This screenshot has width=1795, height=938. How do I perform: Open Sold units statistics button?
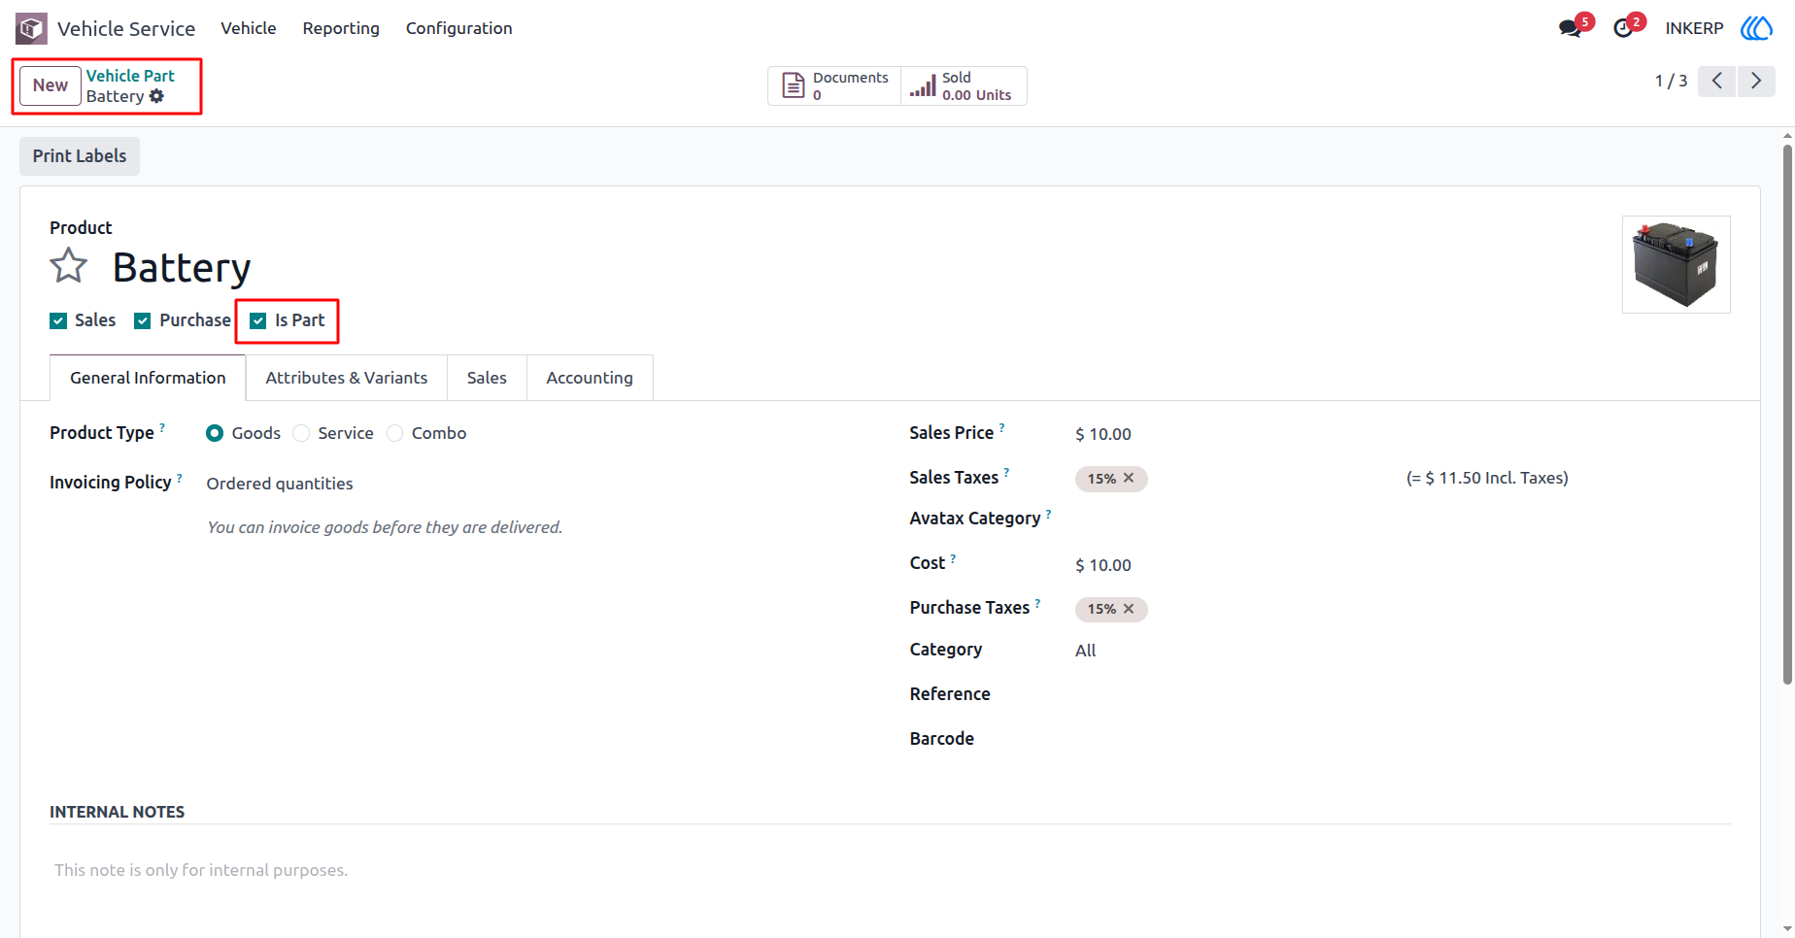tap(964, 85)
